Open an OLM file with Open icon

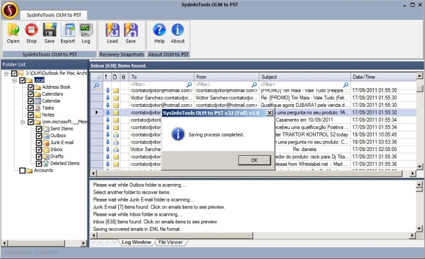pyautogui.click(x=13, y=30)
